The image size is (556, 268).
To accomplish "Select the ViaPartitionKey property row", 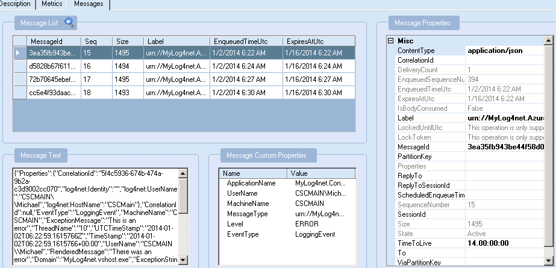I will point(470,263).
